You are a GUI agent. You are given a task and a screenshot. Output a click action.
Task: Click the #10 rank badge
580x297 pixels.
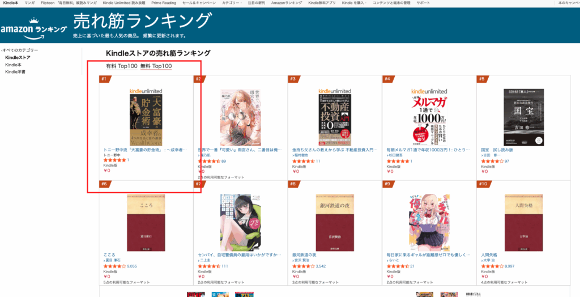pos(483,184)
